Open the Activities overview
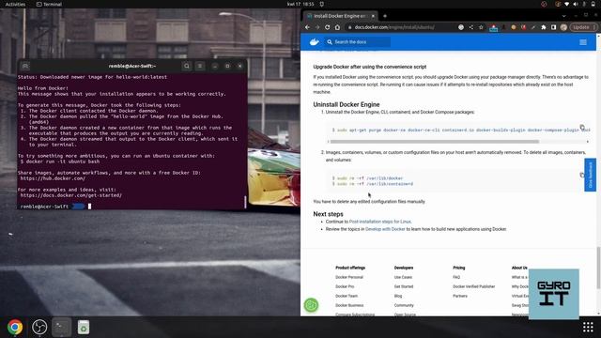This screenshot has height=338, width=601. click(15, 4)
